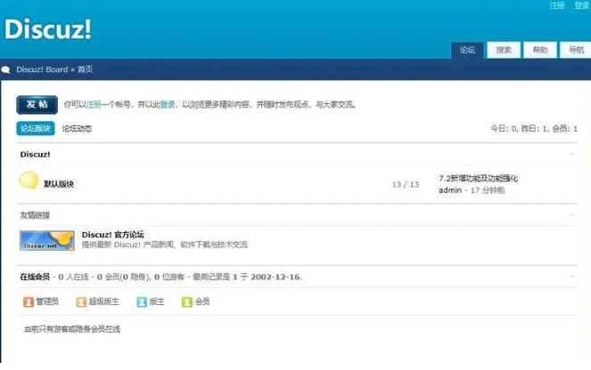Image resolution: width=591 pixels, height=370 pixels.
Task: Click the Discuz! category heading
Action: (x=35, y=154)
